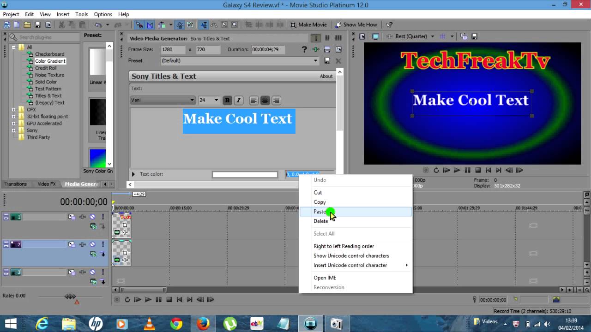Image resolution: width=591 pixels, height=332 pixels.
Task: Open the Show Me How tutorials
Action: (x=356, y=24)
